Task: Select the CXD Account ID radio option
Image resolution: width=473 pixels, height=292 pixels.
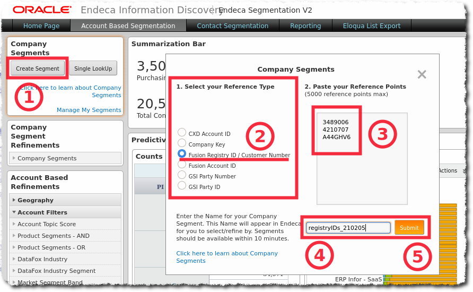Action: click(x=182, y=133)
